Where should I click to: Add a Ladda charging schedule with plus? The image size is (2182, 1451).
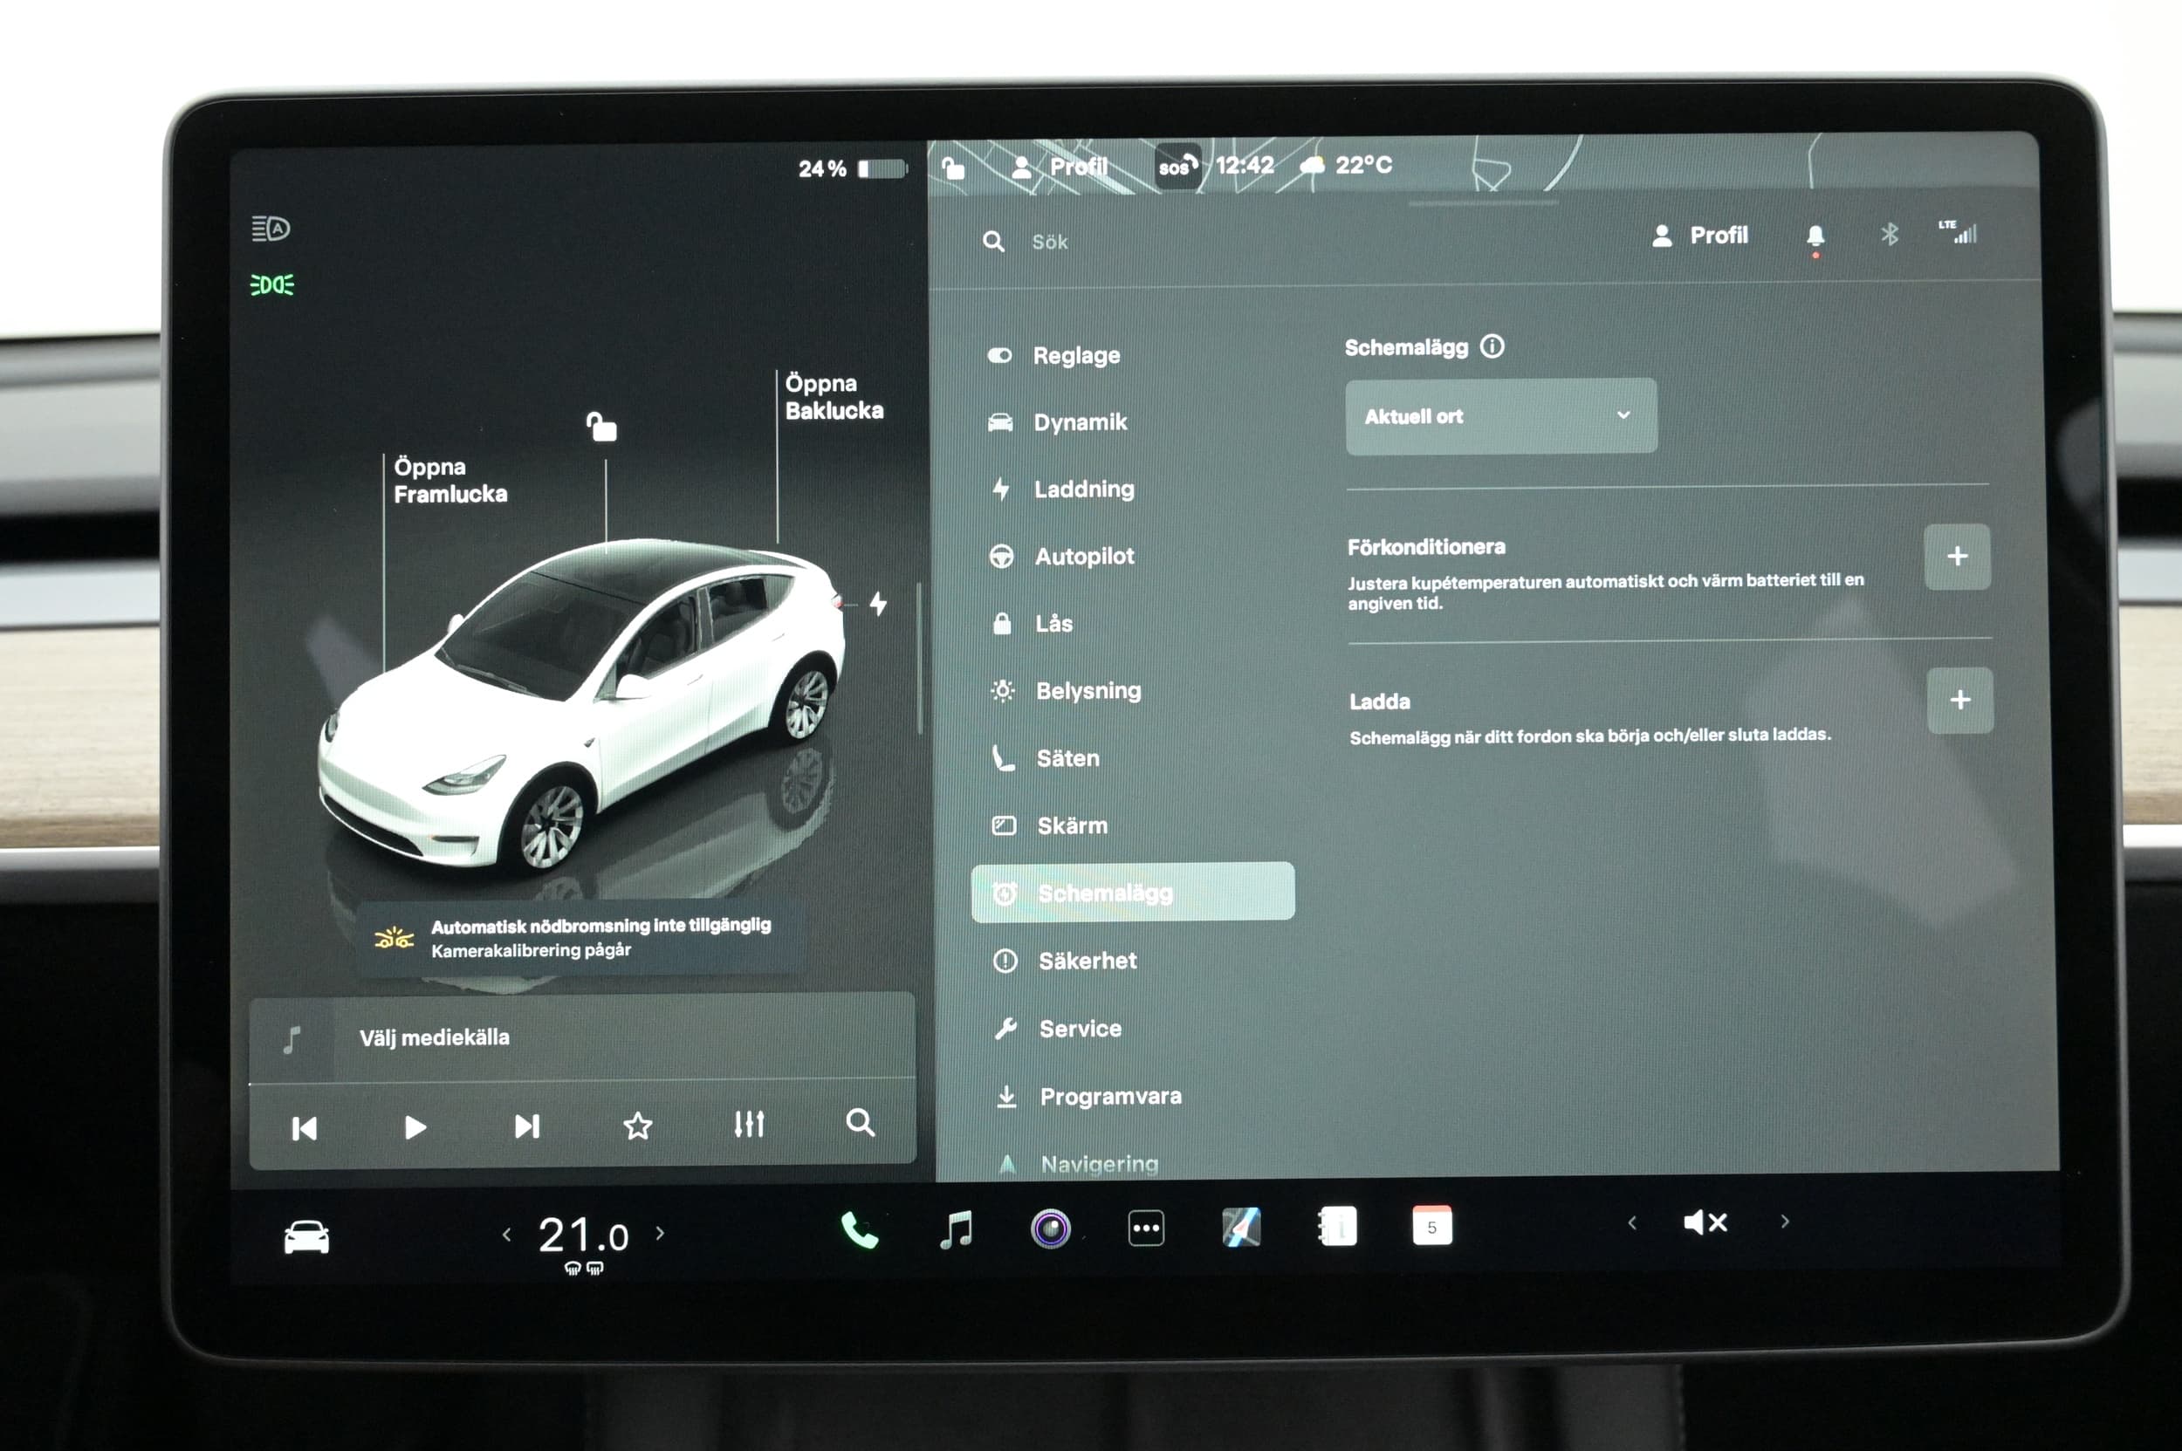(x=1959, y=700)
